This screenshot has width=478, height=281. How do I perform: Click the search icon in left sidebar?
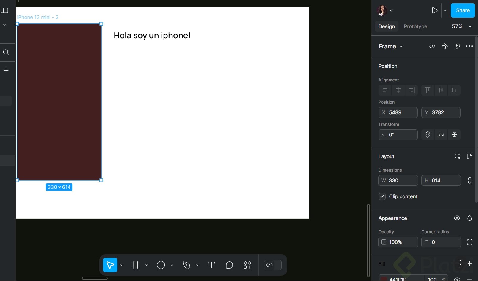click(x=6, y=53)
